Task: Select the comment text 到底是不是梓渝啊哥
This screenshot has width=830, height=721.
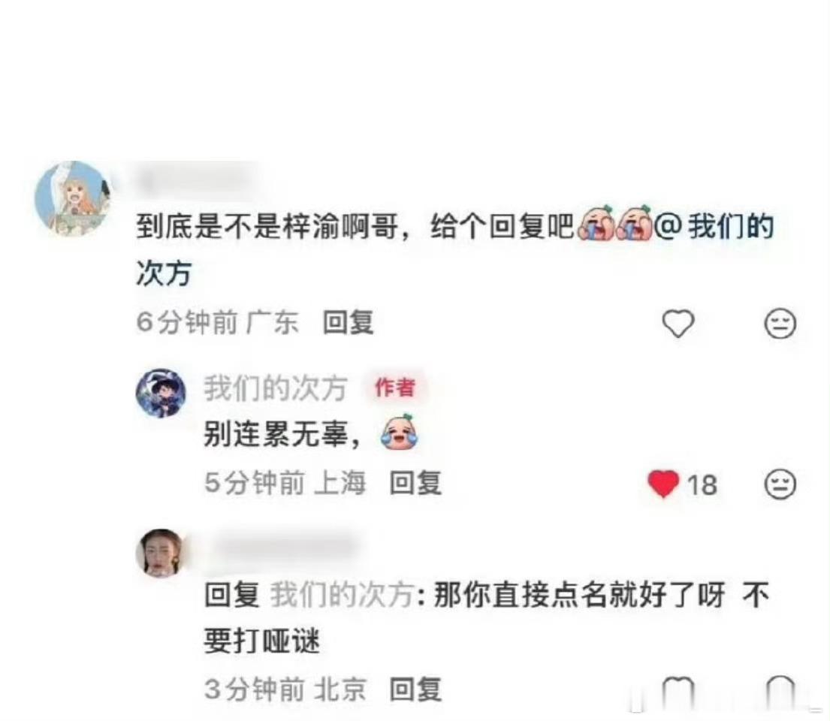Action: 267,227
